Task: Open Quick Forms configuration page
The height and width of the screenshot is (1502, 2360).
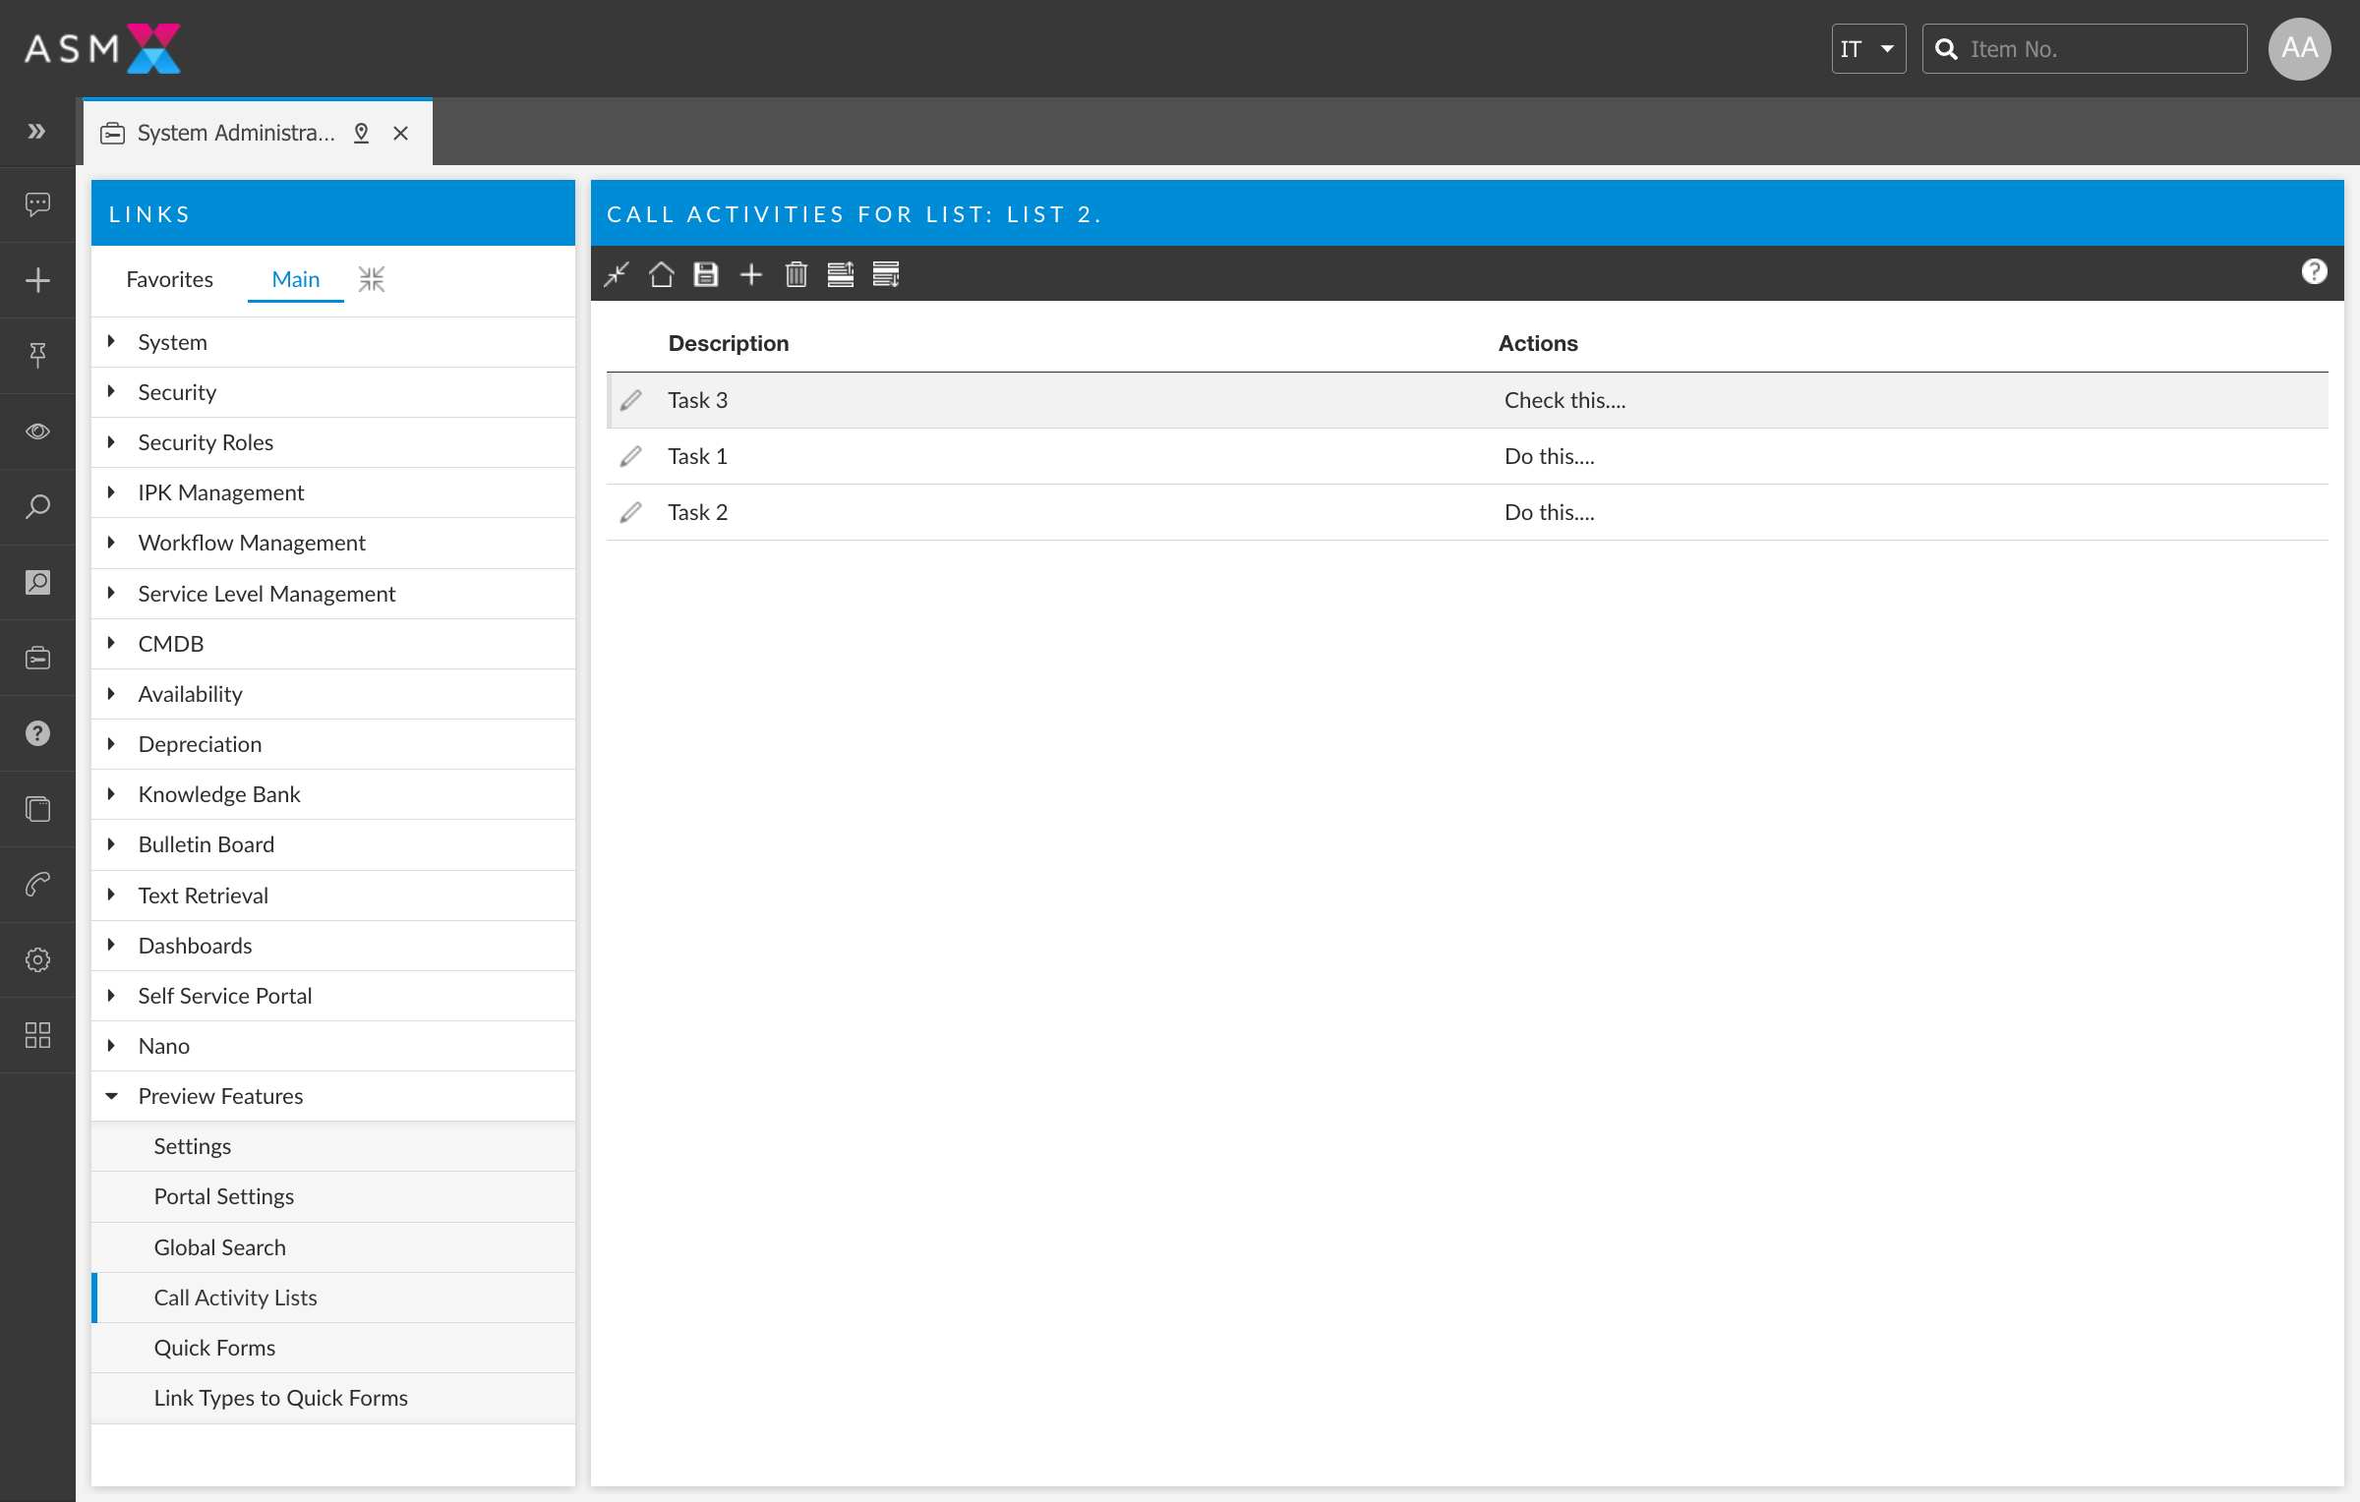Action: pyautogui.click(x=215, y=1348)
